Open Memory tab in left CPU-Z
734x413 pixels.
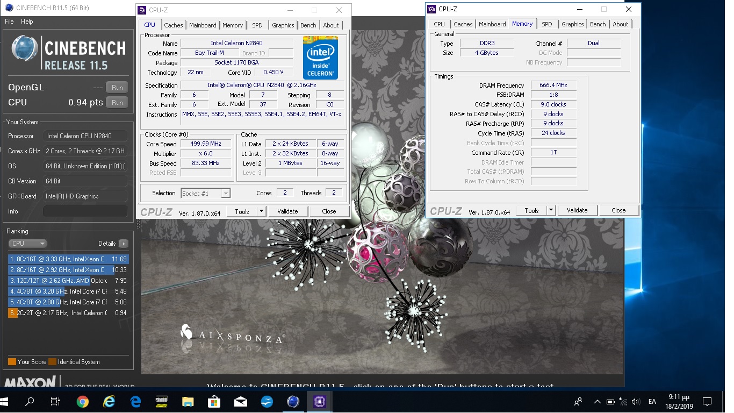tap(233, 25)
